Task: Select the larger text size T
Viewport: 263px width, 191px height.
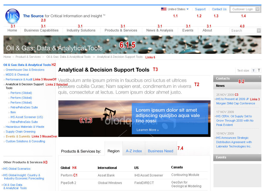Action: pos(259,70)
